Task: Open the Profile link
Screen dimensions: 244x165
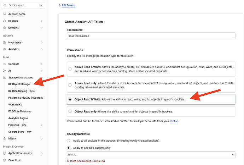Action: point(174,121)
